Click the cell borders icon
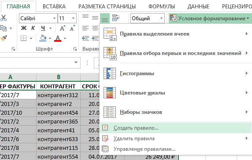The height and width of the screenshot is (160, 252). (24, 38)
